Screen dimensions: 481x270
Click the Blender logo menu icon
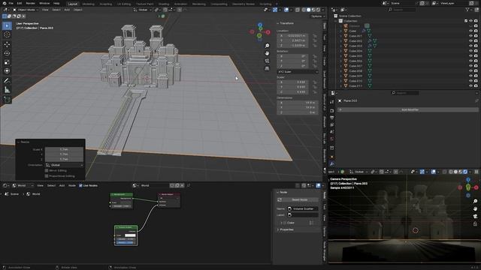tap(4, 3)
